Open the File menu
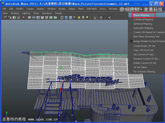This screenshot has height=123, width=165. pyautogui.click(x=4, y=9)
